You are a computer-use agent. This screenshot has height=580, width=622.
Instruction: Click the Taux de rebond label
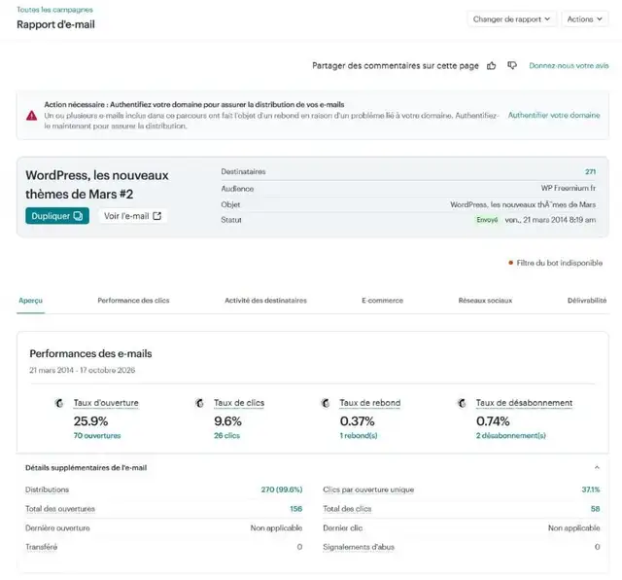(370, 403)
